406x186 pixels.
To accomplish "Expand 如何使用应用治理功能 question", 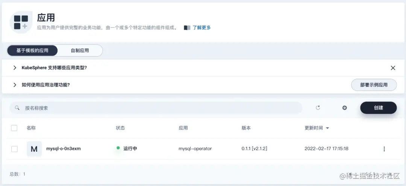I will (15, 85).
